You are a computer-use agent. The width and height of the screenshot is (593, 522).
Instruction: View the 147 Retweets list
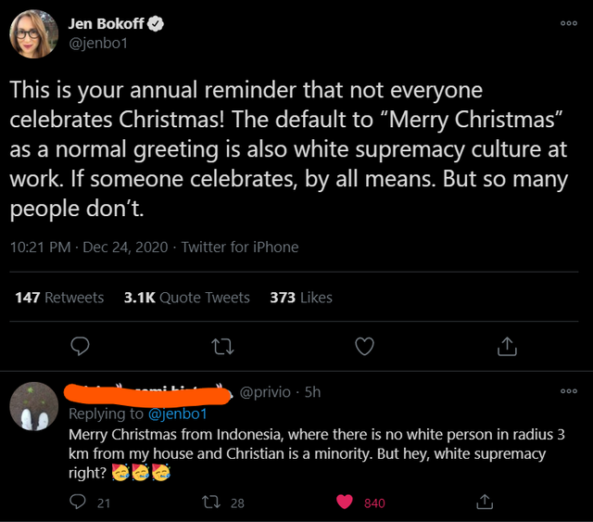tap(59, 298)
